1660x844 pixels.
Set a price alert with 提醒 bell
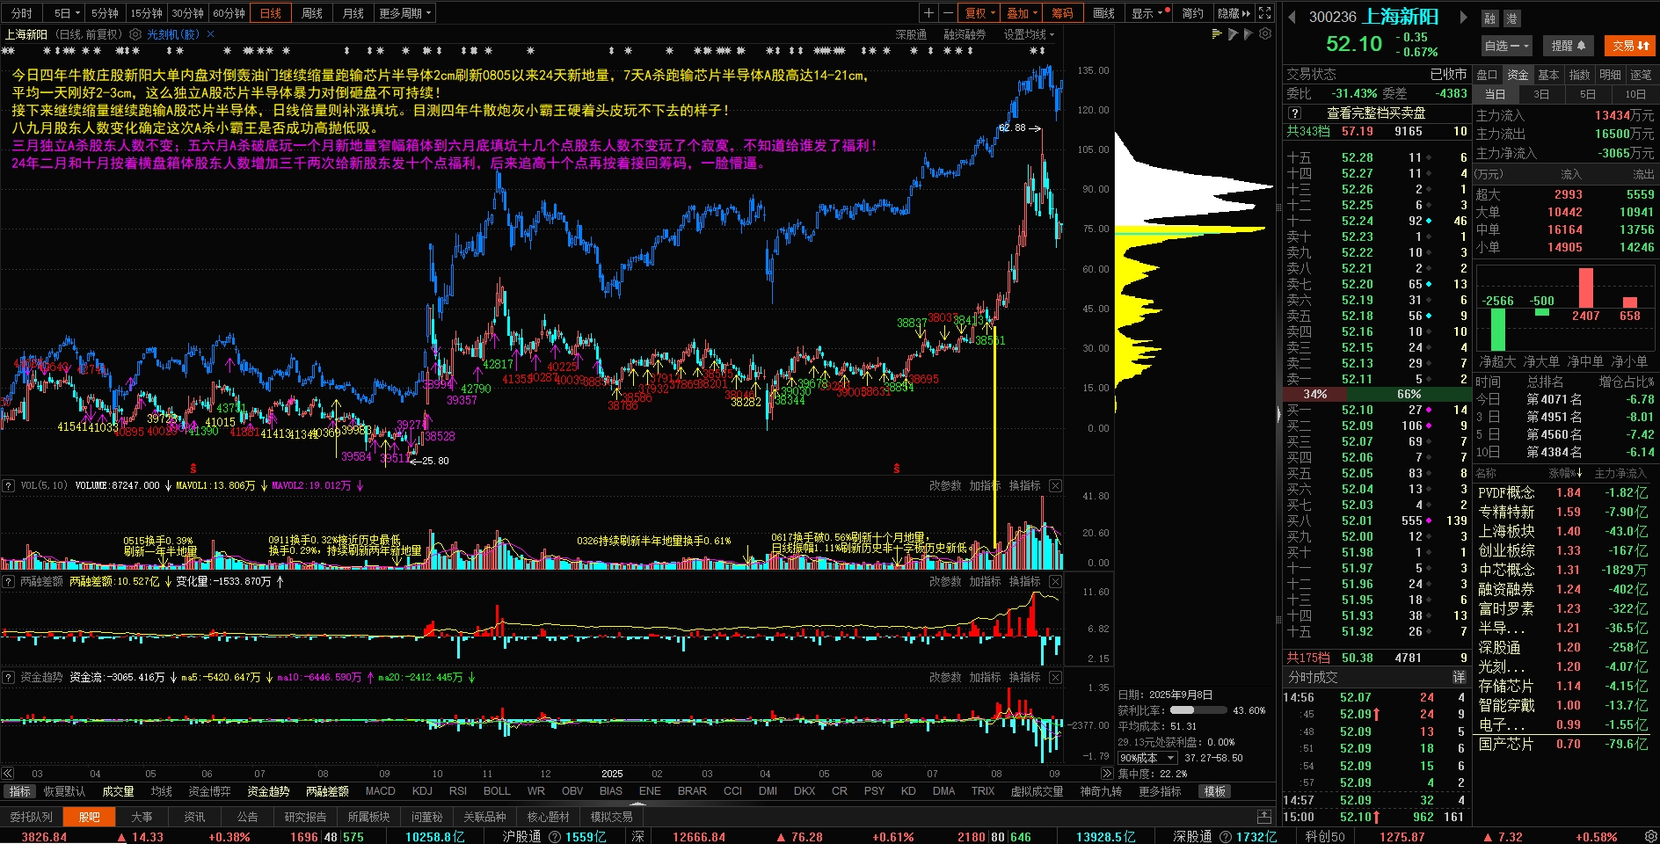tap(1569, 46)
